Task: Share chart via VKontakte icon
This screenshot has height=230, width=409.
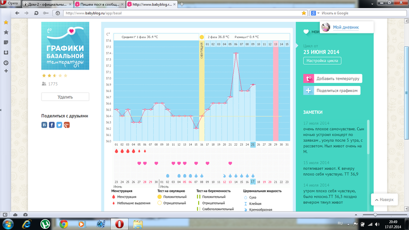Action: tap(45, 125)
